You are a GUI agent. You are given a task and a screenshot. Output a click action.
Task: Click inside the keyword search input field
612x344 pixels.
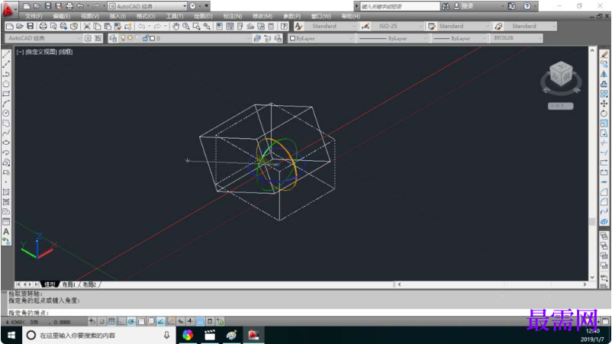coord(399,6)
